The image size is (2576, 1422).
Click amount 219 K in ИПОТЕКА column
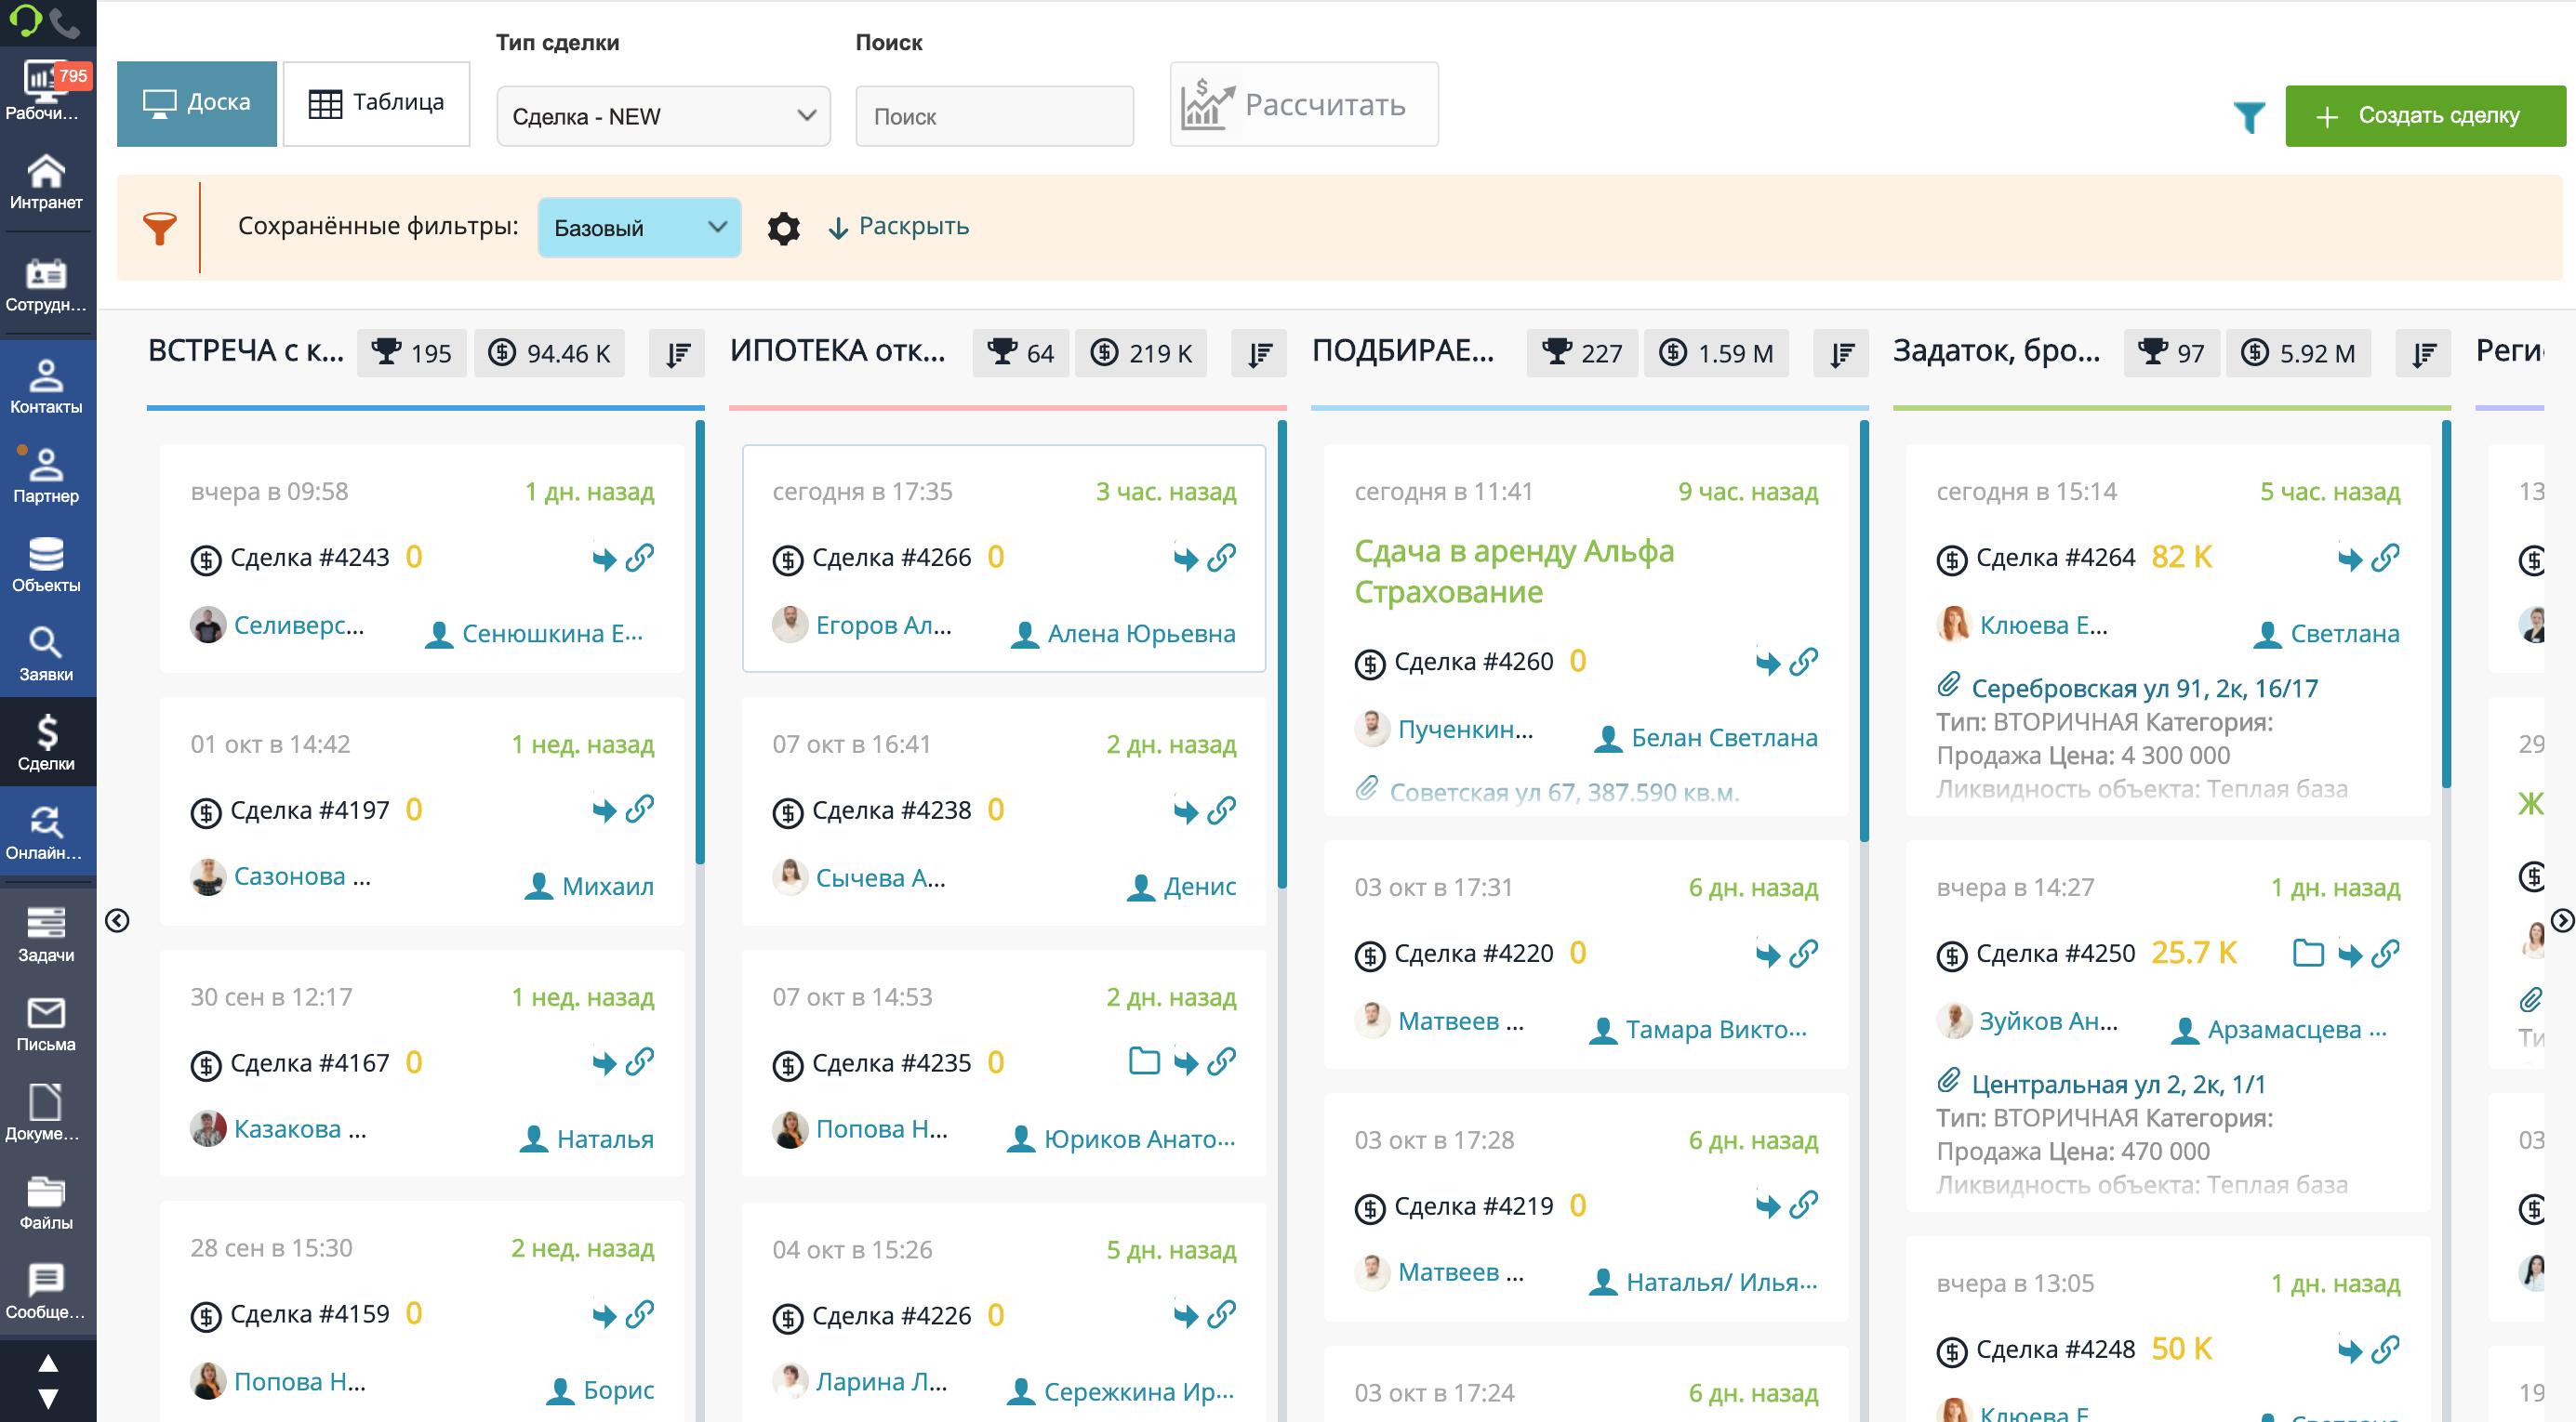[1141, 354]
